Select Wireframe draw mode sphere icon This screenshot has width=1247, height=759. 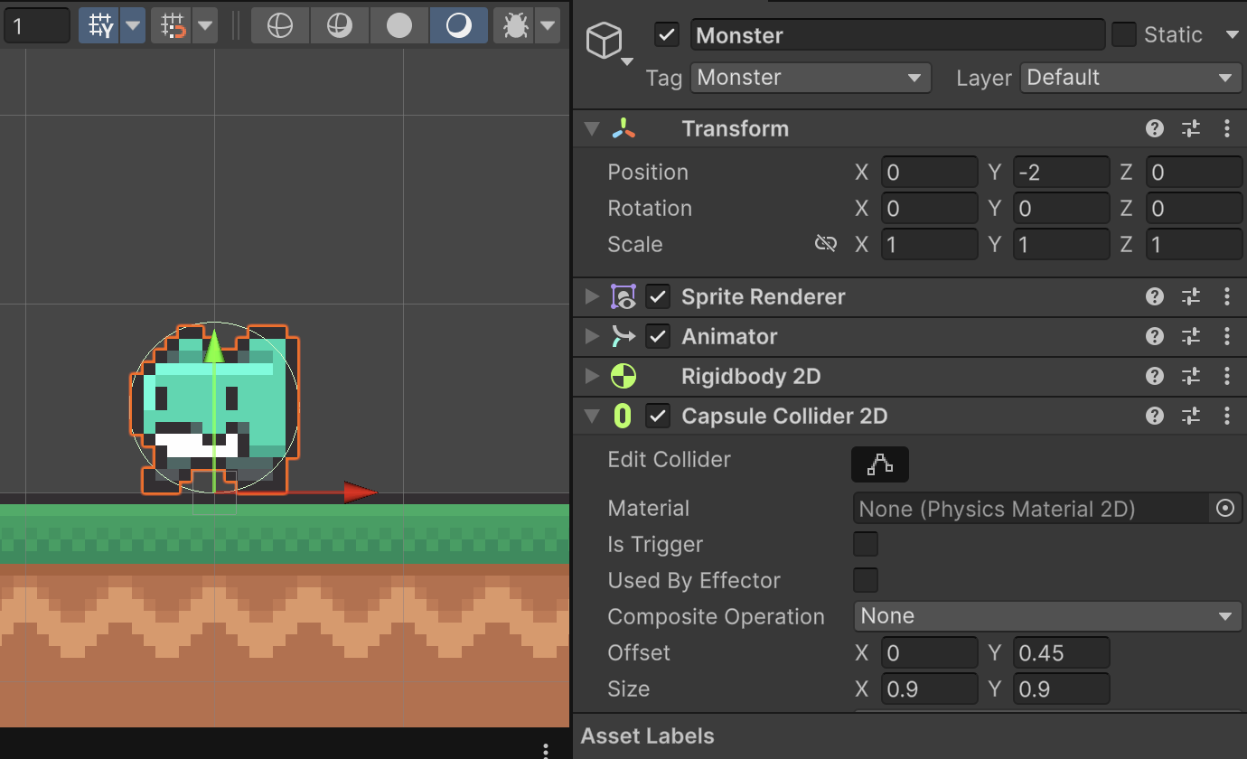280,26
